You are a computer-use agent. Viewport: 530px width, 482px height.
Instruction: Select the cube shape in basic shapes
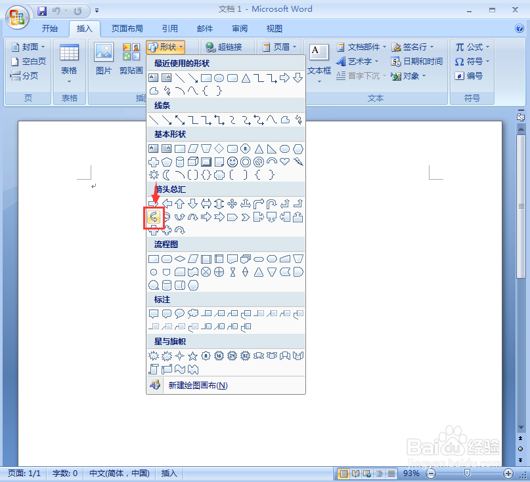pyautogui.click(x=192, y=162)
